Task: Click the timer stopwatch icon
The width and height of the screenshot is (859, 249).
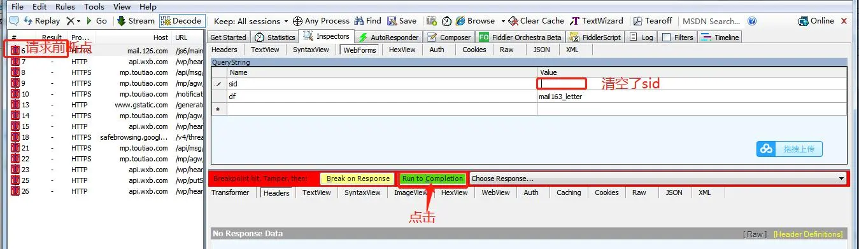Action: click(446, 21)
